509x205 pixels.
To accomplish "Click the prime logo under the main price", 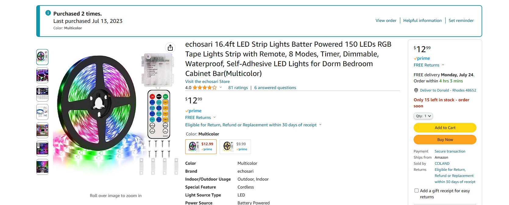I will [193, 111].
